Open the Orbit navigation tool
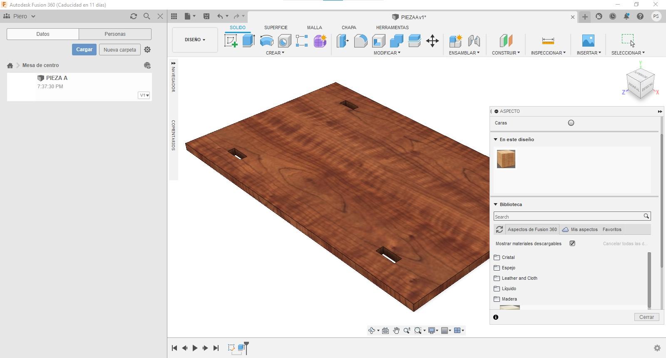Viewport: 666px width, 358px height. [372, 331]
